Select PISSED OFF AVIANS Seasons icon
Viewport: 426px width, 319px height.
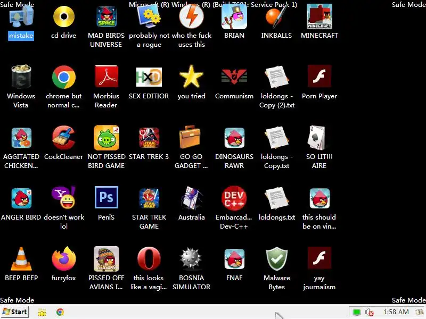(x=106, y=259)
